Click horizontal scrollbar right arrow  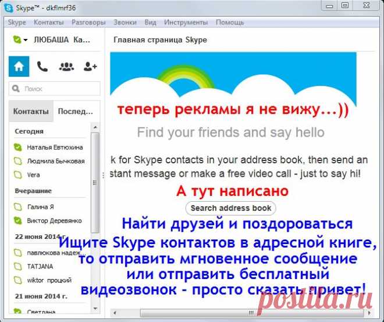(369, 313)
